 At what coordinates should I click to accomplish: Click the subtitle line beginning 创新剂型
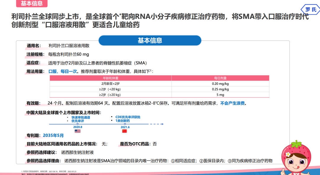pos(76,25)
